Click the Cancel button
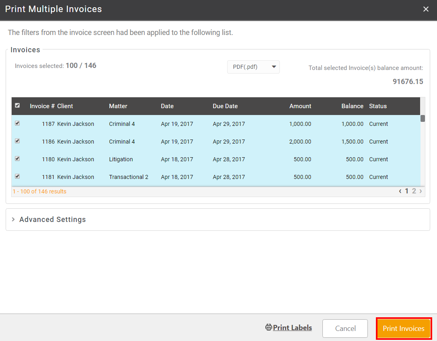The width and height of the screenshot is (437, 341). (x=345, y=329)
